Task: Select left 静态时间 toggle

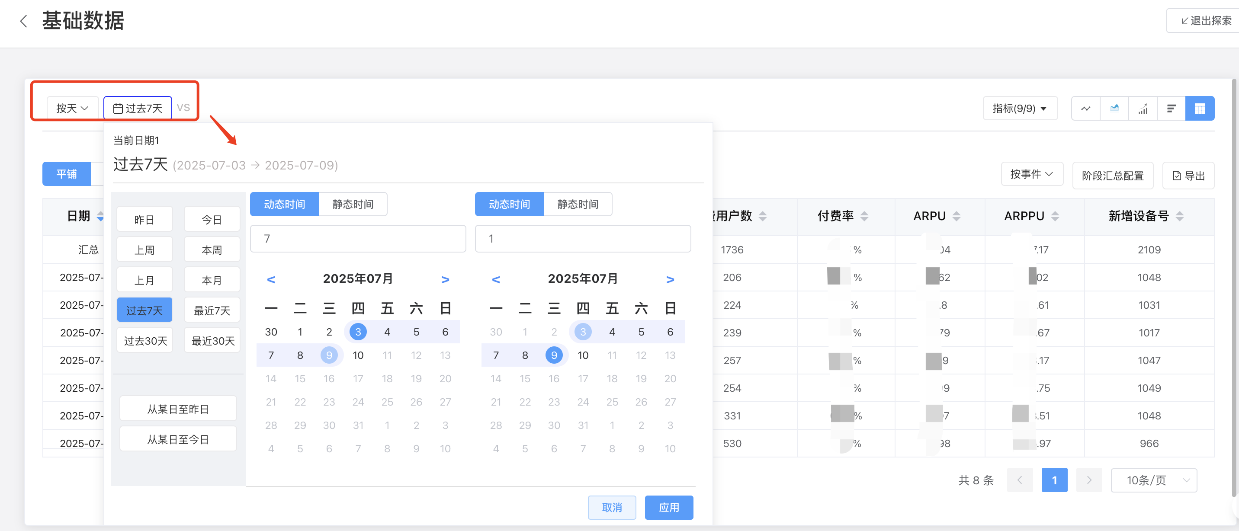Action: pyautogui.click(x=353, y=204)
